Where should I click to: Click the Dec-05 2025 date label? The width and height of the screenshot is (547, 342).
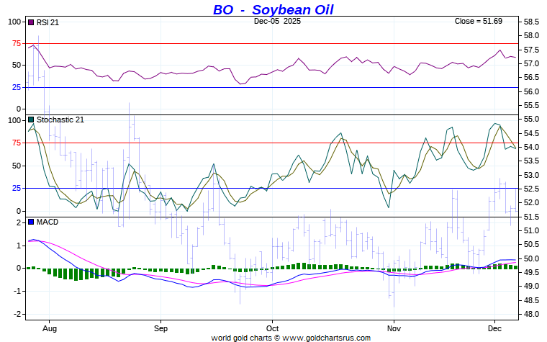click(278, 22)
